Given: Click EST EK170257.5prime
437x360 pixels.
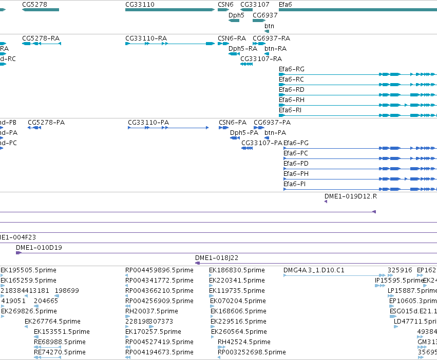Looking at the screenshot, I should (154, 332).
